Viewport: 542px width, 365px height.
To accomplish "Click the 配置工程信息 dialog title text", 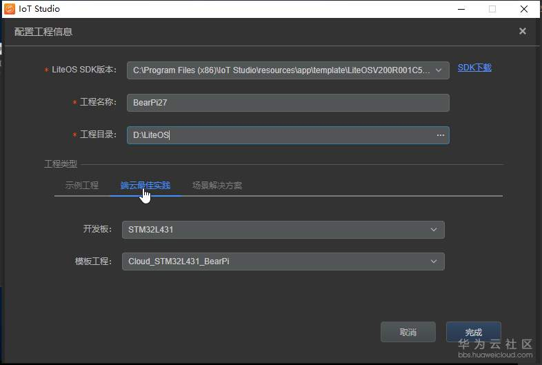I will [43, 32].
